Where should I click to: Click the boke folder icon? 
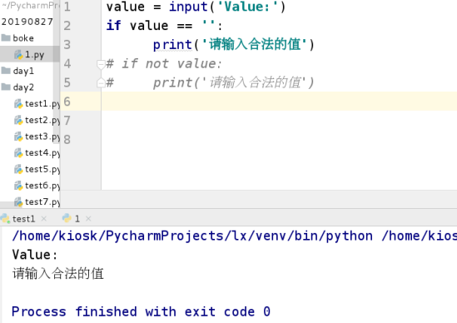pyautogui.click(x=6, y=37)
